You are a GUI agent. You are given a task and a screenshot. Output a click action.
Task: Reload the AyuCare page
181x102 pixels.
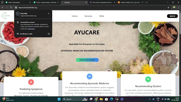pyautogui.click(x=11, y=7)
